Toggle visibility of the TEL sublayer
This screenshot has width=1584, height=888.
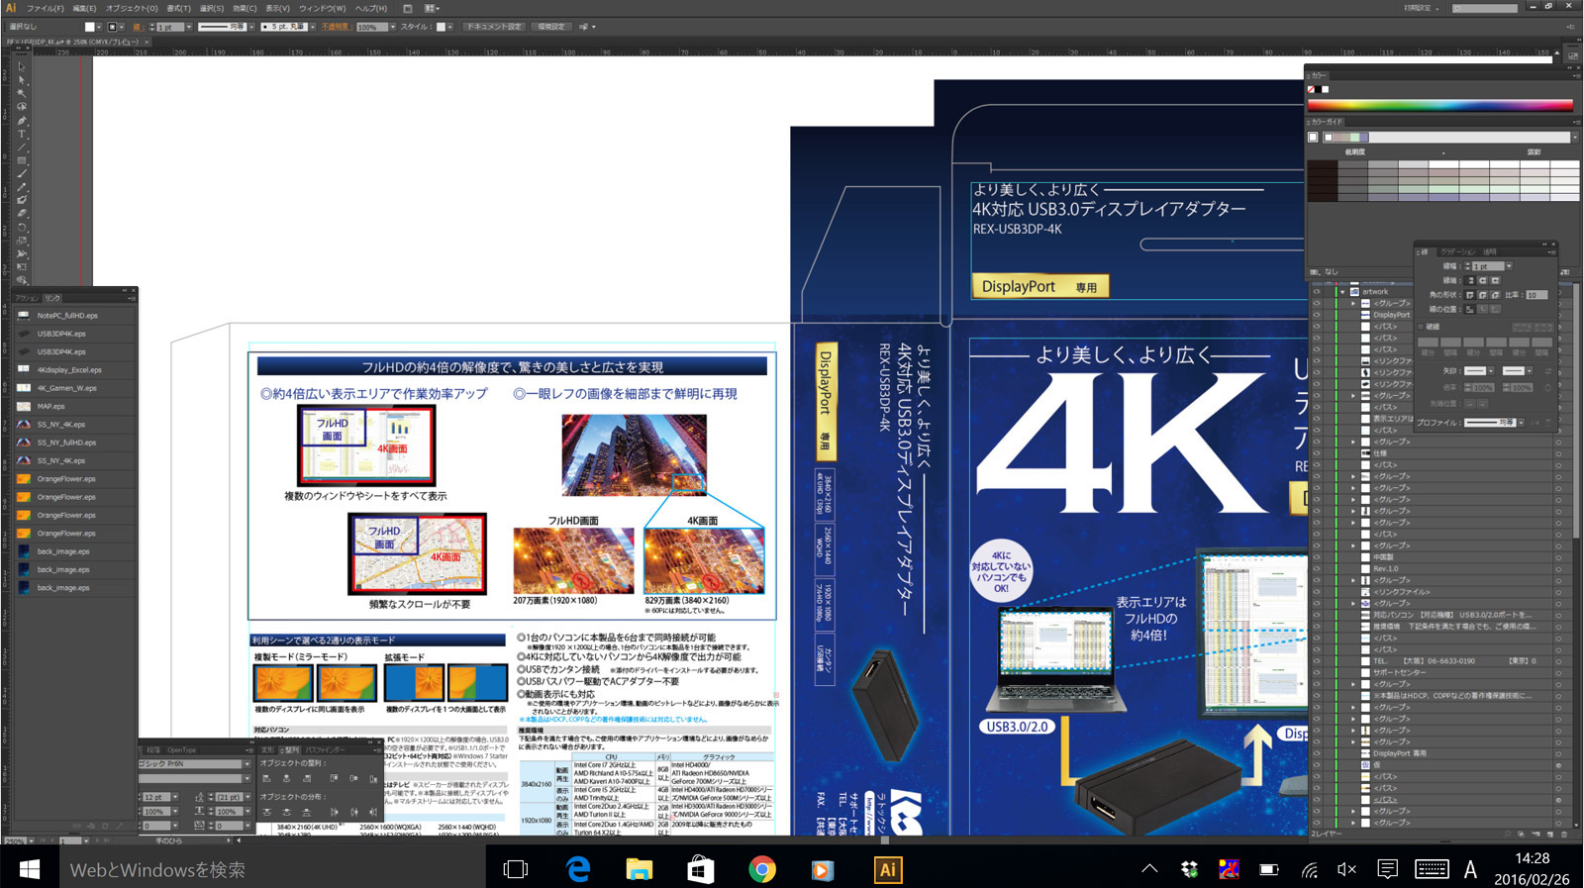coord(1317,660)
